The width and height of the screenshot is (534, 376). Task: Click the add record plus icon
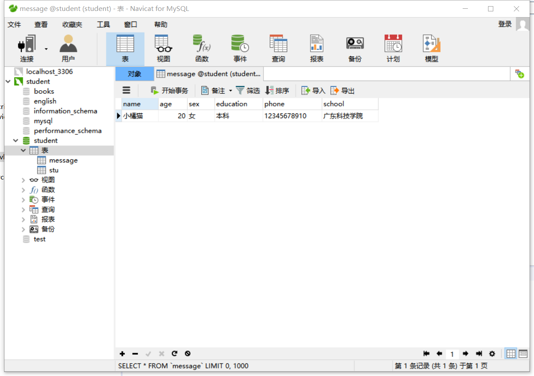[122, 354]
